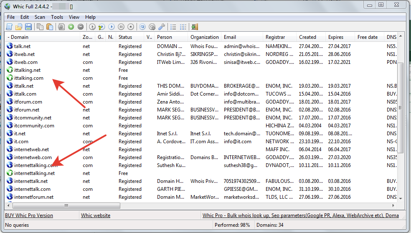Open the Whic website link
This screenshot has height=233, width=411.
point(95,215)
